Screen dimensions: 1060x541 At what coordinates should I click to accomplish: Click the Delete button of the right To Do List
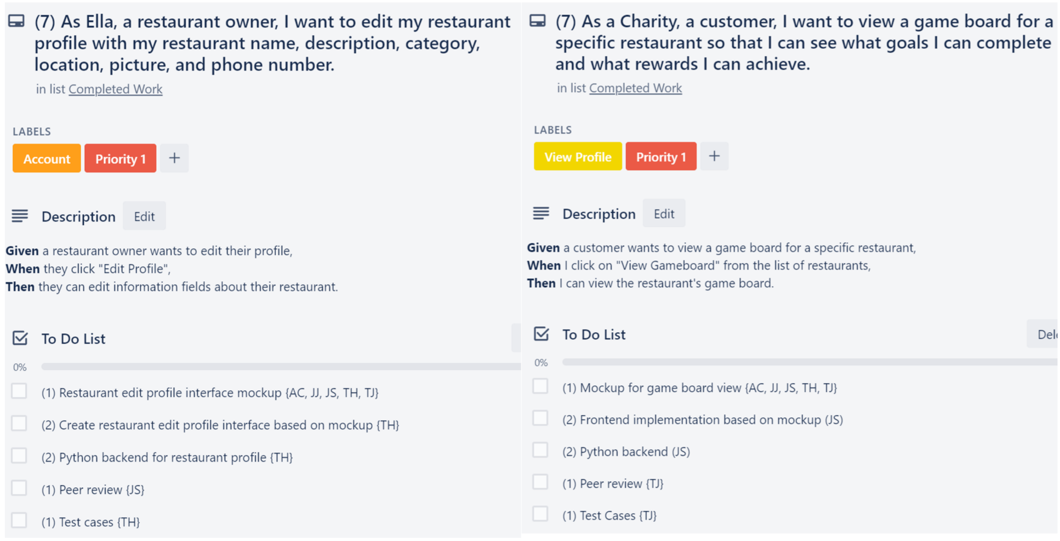coord(1042,334)
